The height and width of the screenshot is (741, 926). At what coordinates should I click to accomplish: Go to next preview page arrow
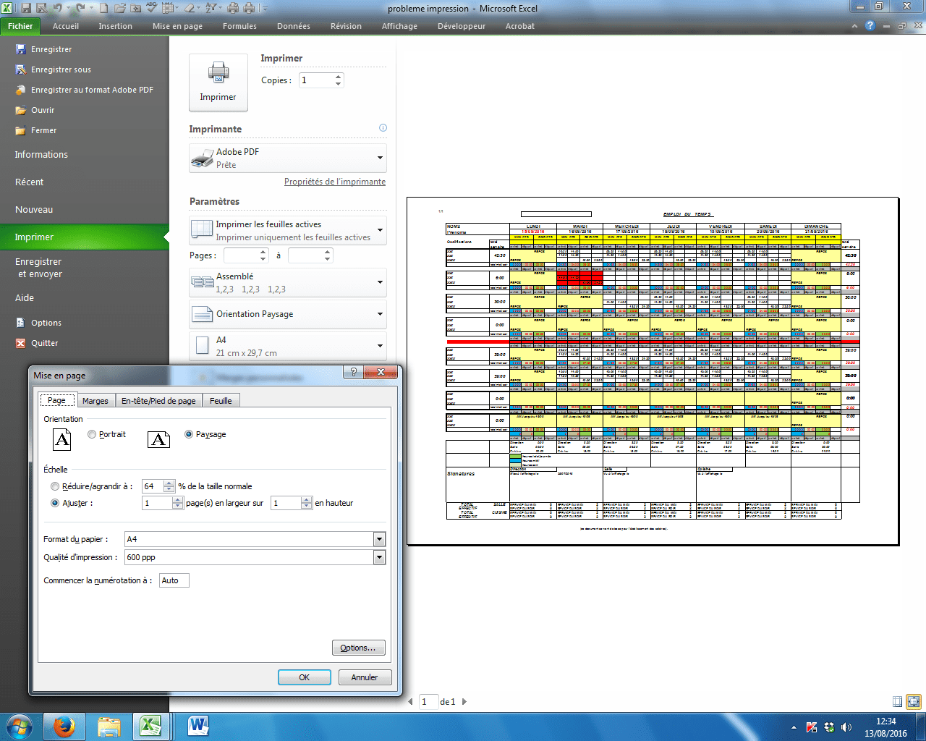[464, 701]
